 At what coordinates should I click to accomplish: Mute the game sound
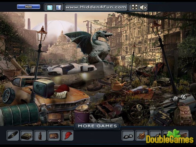point(143,7)
